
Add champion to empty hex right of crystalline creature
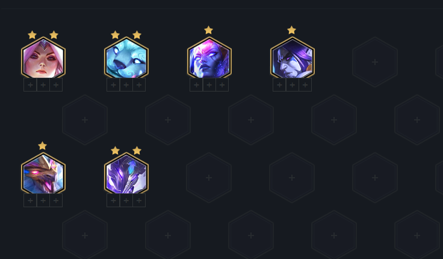[209, 178]
